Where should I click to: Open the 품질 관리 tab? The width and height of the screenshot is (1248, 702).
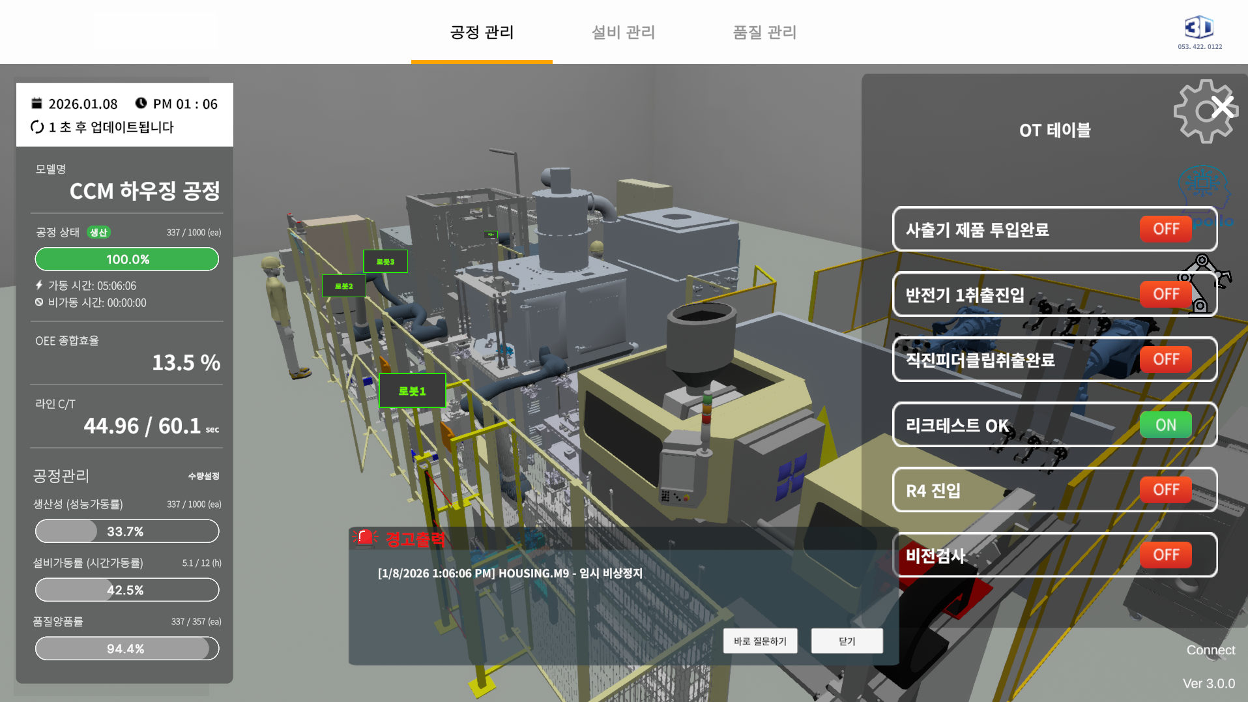(764, 32)
